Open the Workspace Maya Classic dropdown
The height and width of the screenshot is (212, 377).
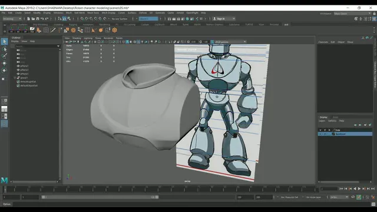tap(352, 14)
